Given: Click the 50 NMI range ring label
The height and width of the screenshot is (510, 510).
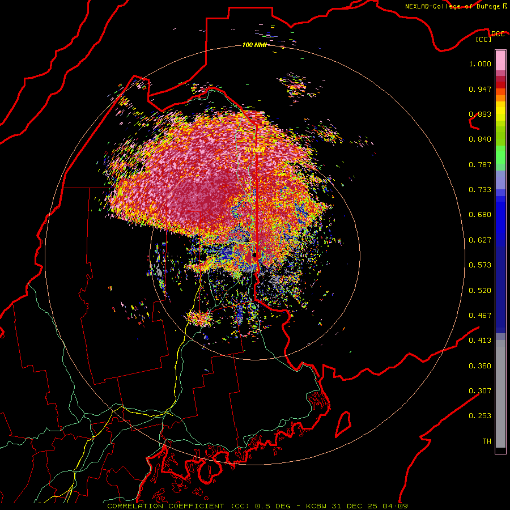Looking at the screenshot, I should (x=254, y=150).
